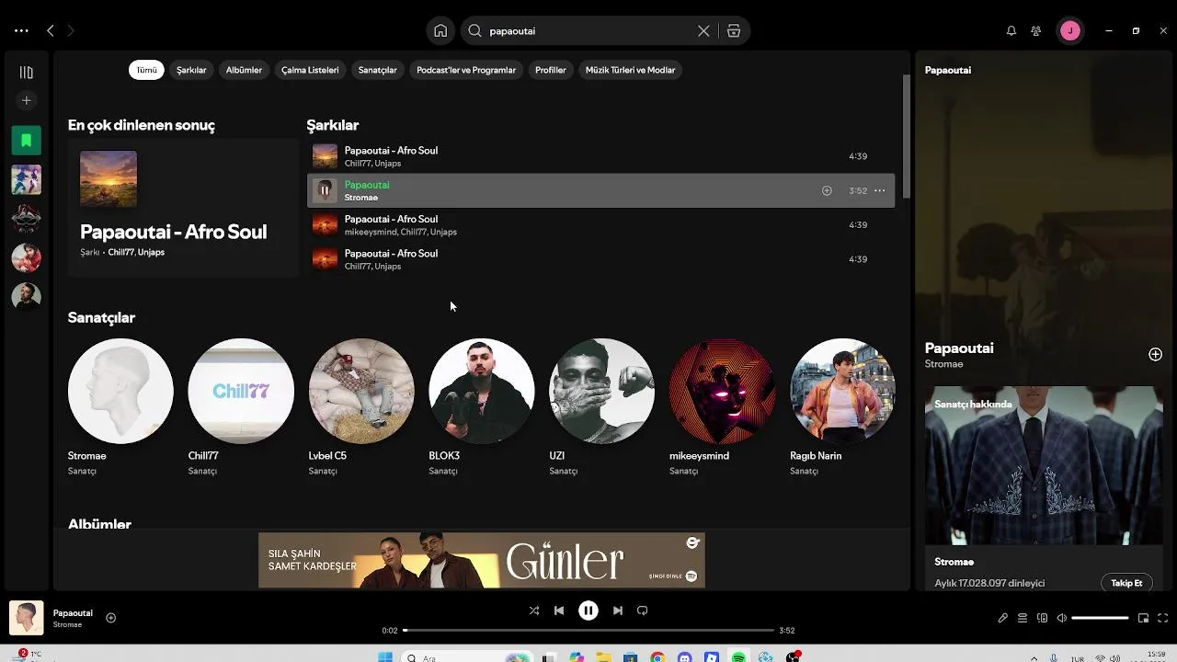This screenshot has width=1177, height=662.
Task: Open the user profile avatar J
Action: [1070, 30]
